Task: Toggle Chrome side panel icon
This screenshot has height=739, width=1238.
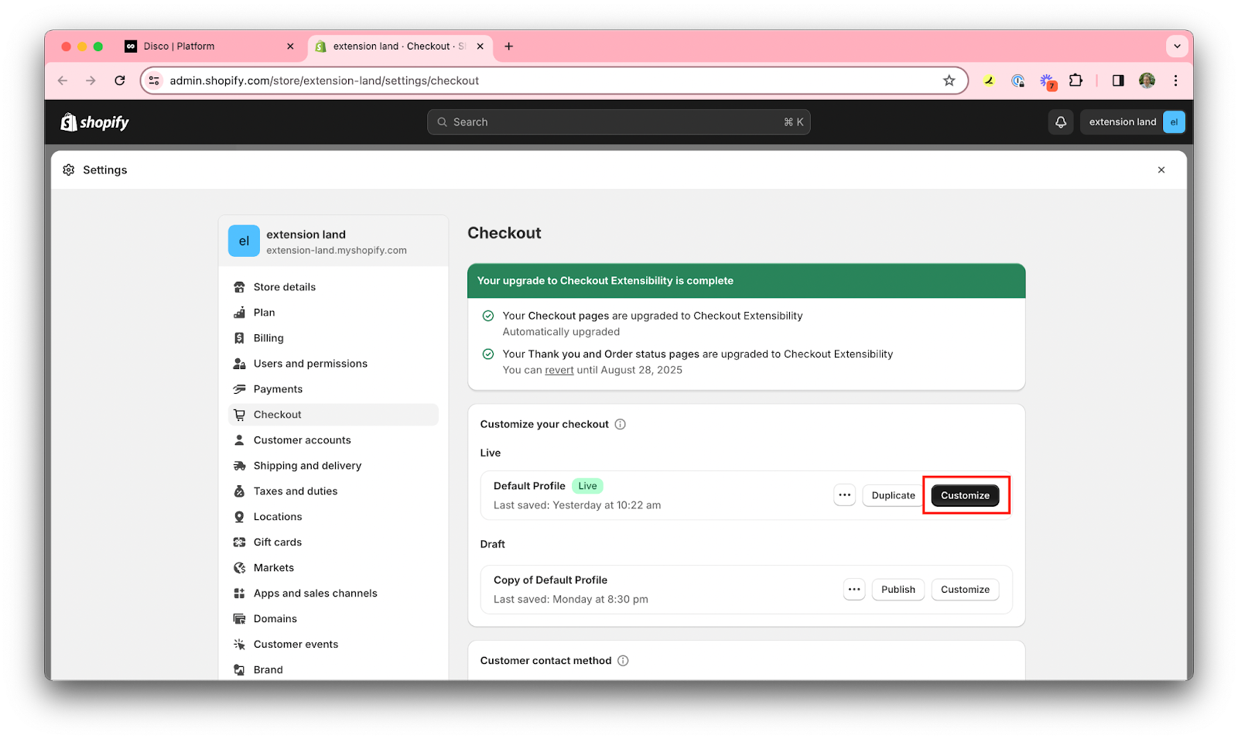Action: pos(1118,80)
